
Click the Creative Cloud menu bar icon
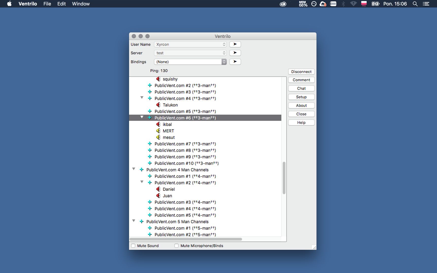pyautogui.click(x=283, y=4)
